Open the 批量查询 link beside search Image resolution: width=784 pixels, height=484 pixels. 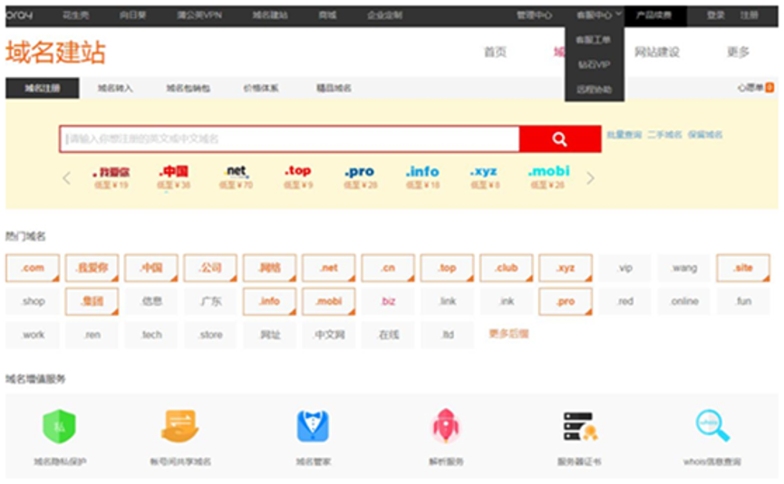click(624, 135)
